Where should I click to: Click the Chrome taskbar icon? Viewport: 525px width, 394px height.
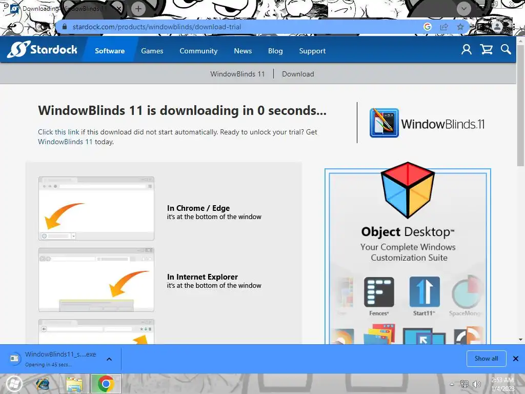106,384
